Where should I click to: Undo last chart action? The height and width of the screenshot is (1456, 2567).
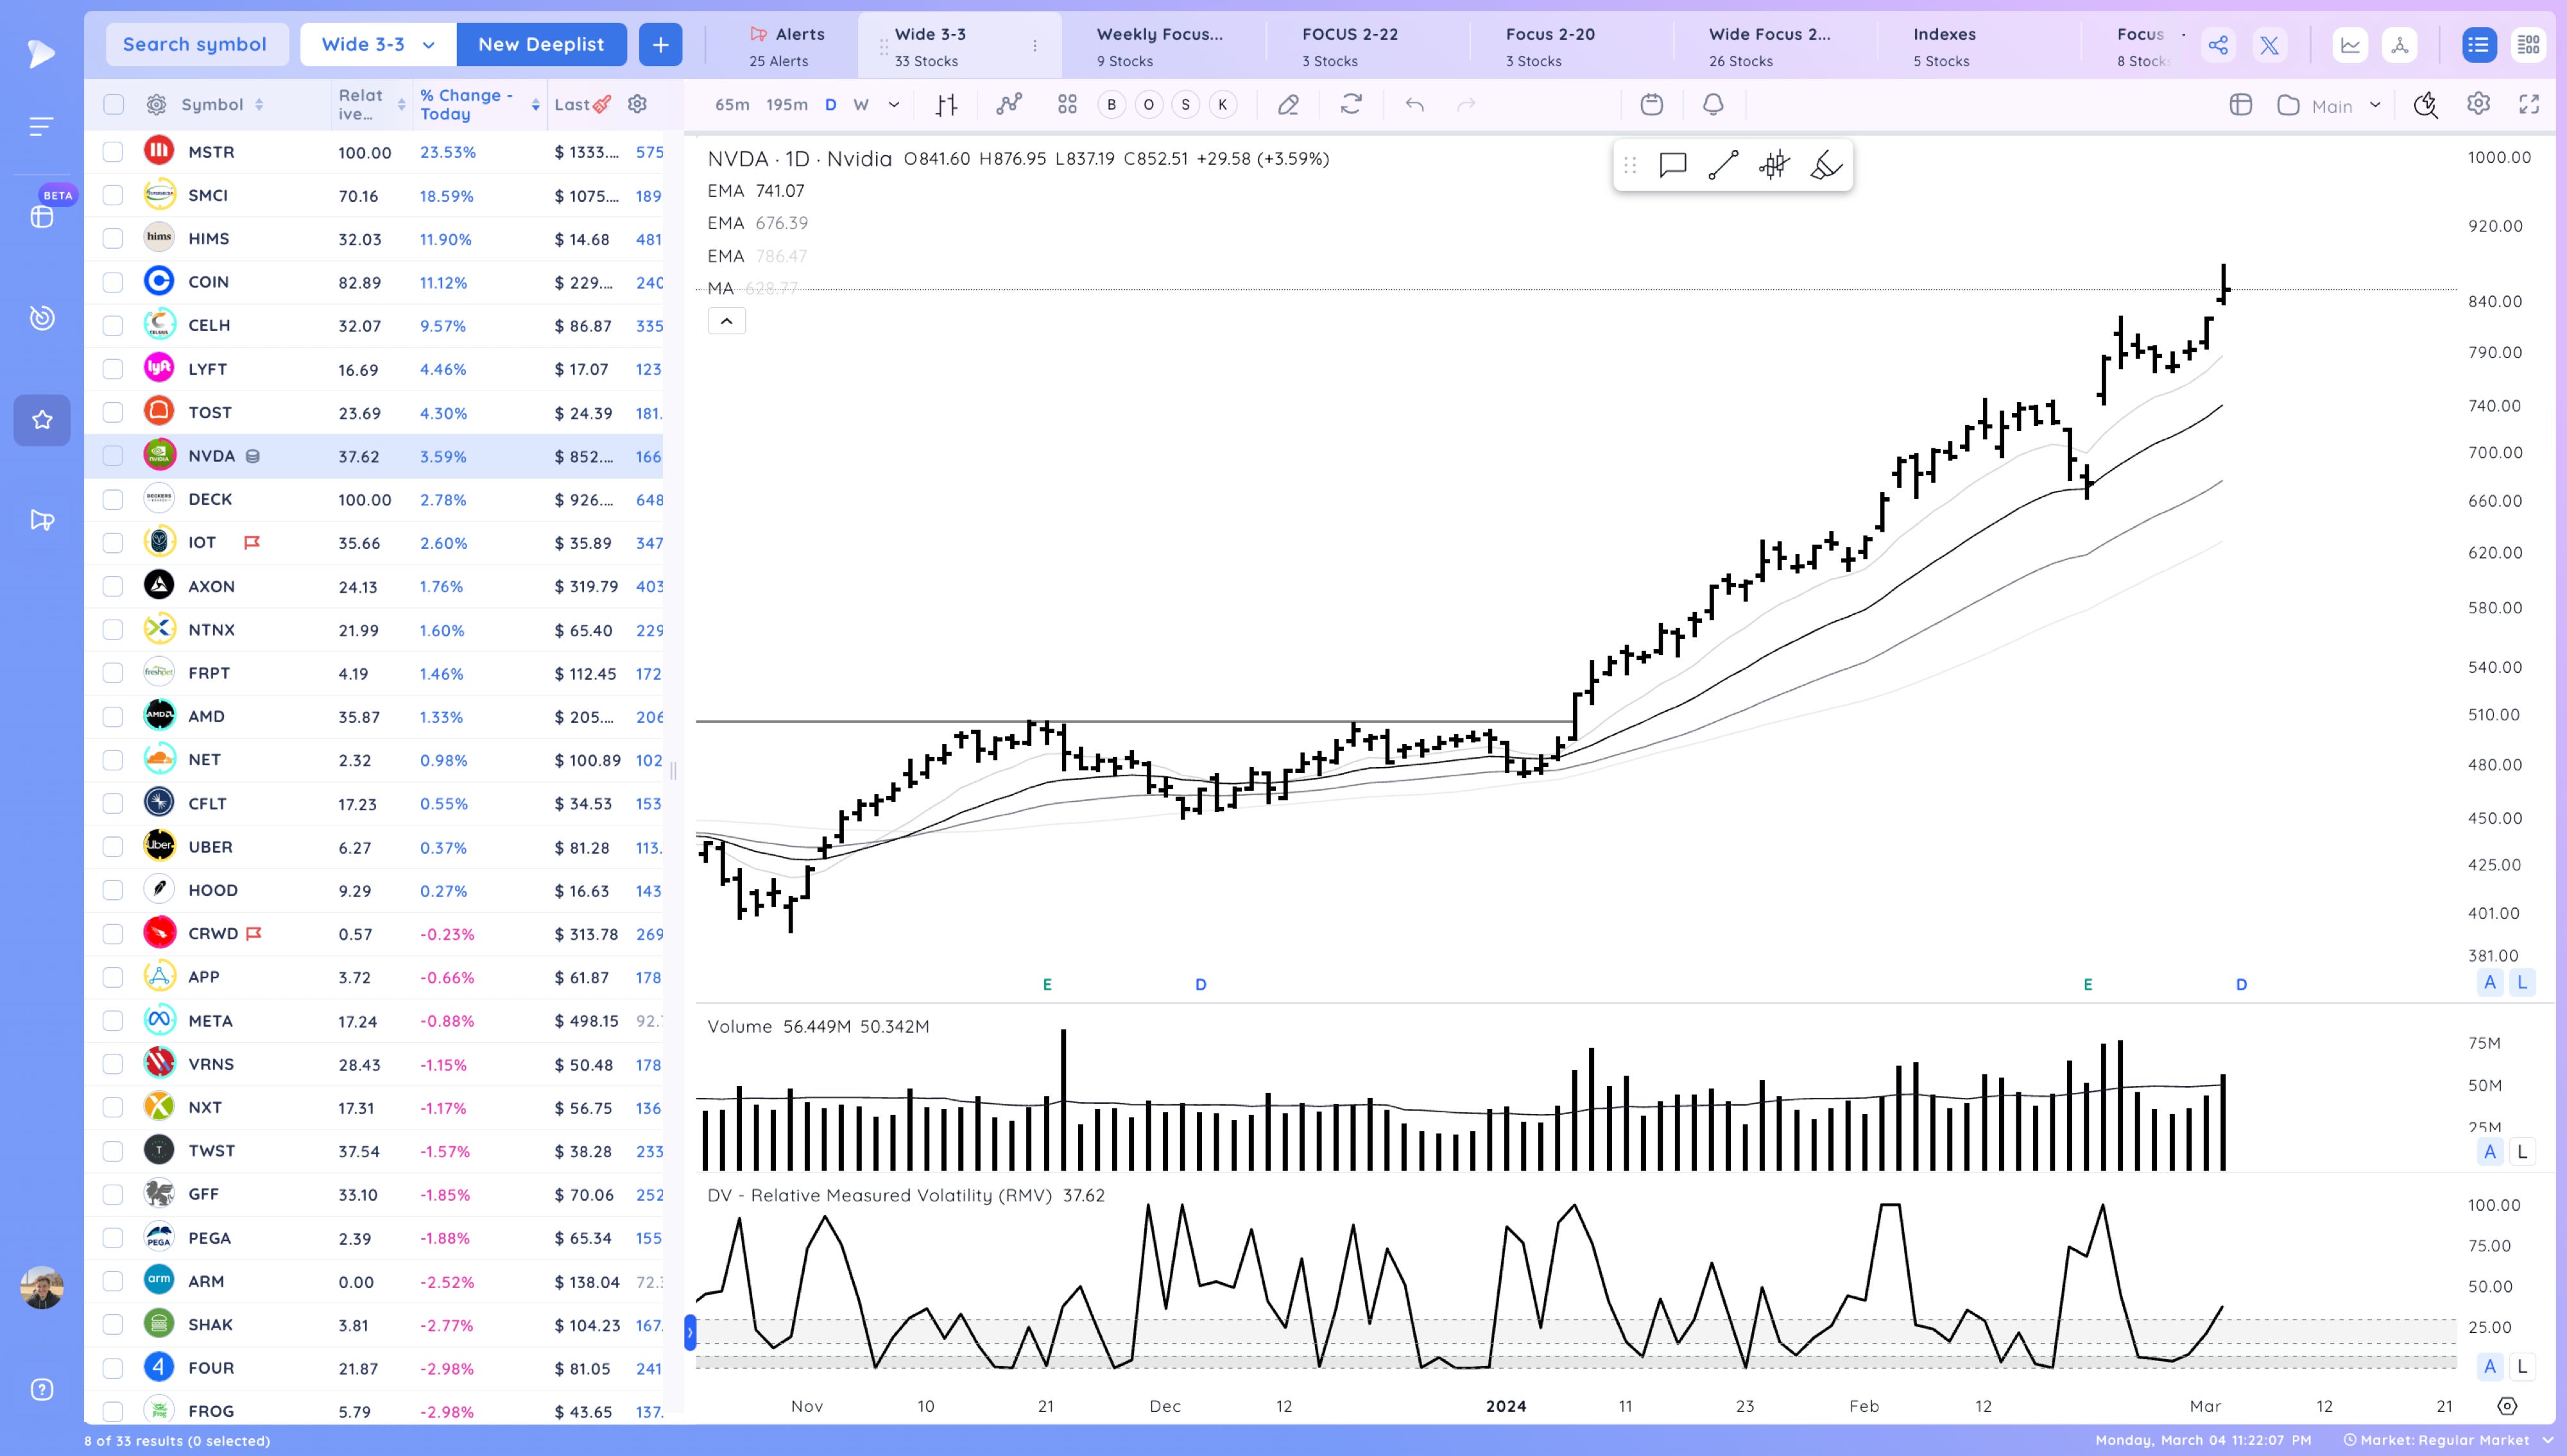tap(1414, 104)
